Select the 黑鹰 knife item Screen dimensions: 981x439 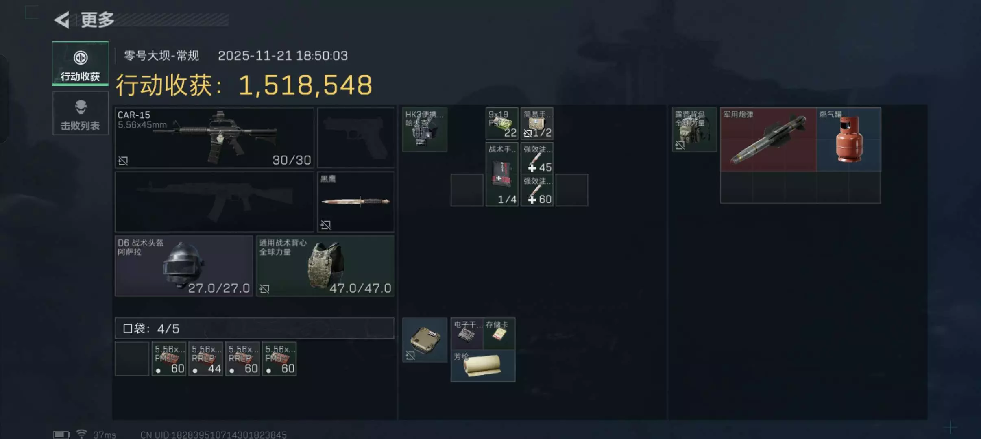(x=355, y=202)
